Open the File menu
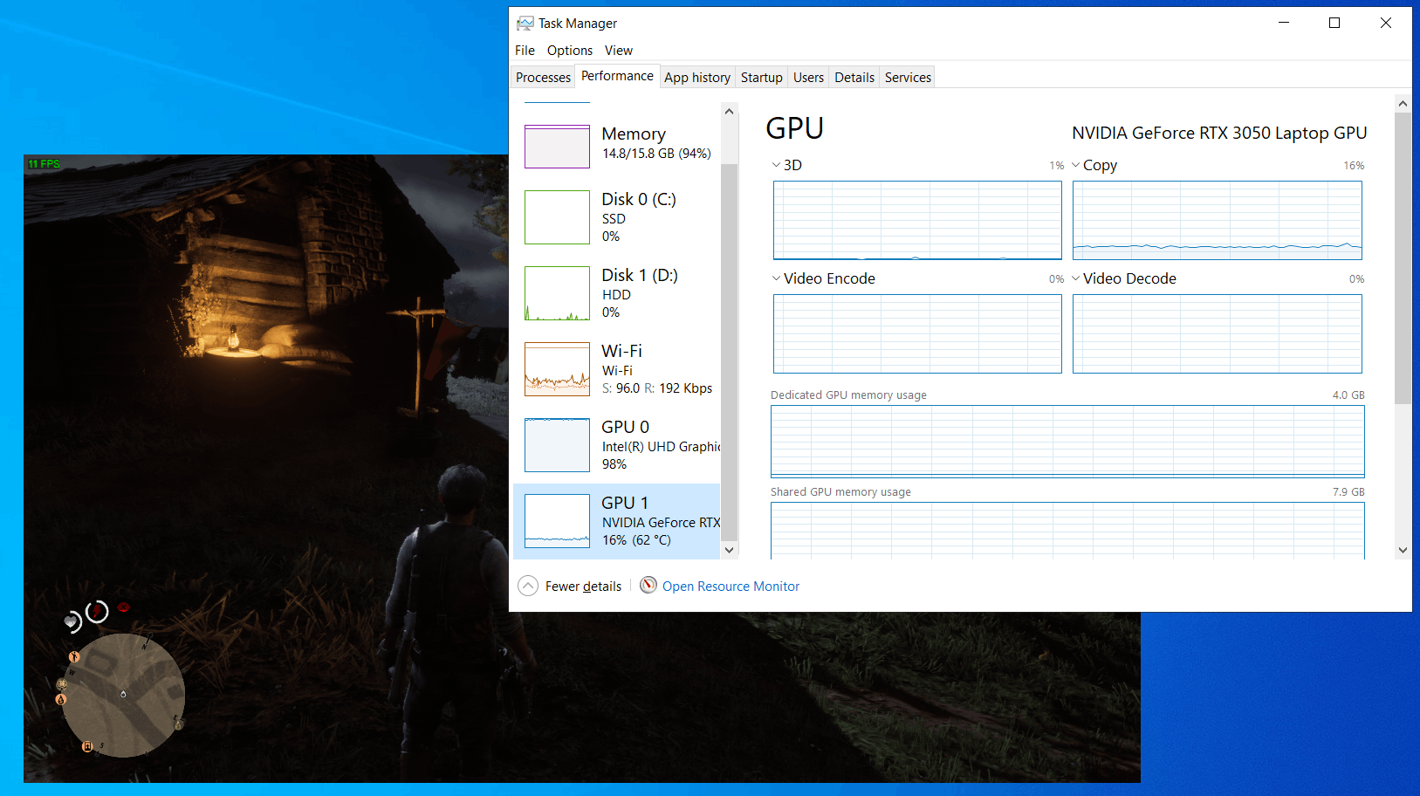Image resolution: width=1420 pixels, height=796 pixels. pos(525,51)
